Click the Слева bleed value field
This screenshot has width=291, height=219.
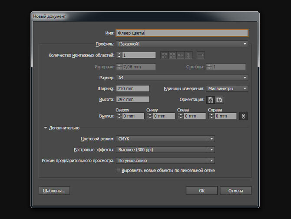(195, 116)
